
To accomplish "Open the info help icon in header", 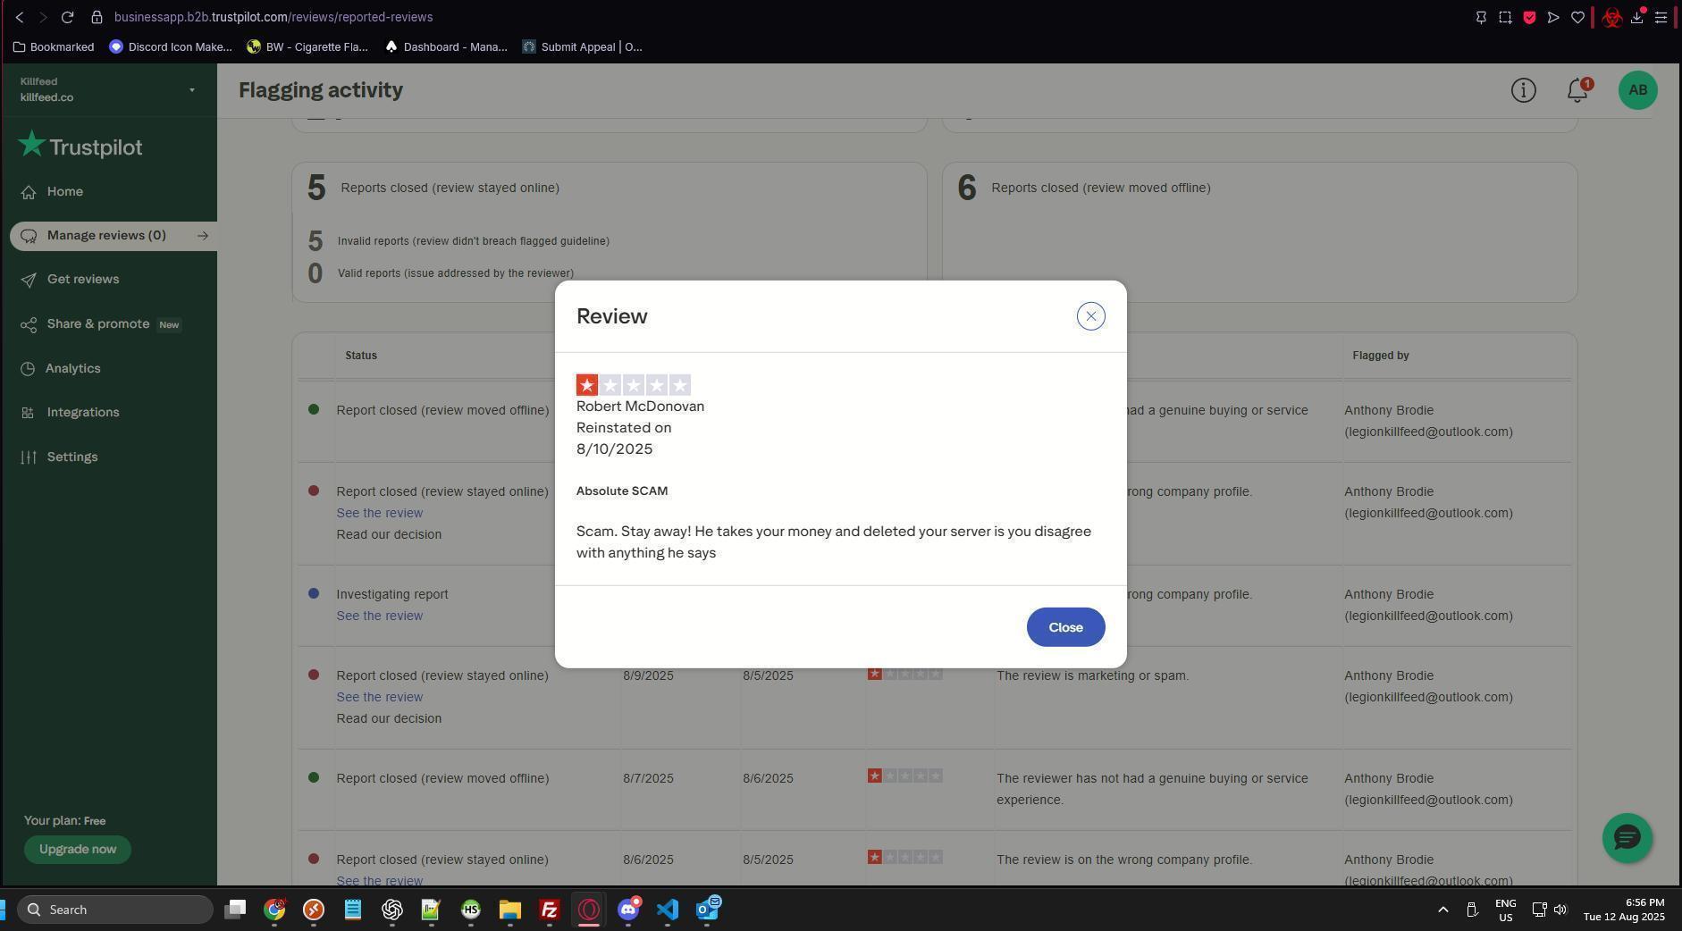I will [x=1524, y=90].
